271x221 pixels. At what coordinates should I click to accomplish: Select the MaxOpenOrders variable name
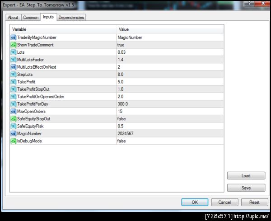(x=31, y=111)
